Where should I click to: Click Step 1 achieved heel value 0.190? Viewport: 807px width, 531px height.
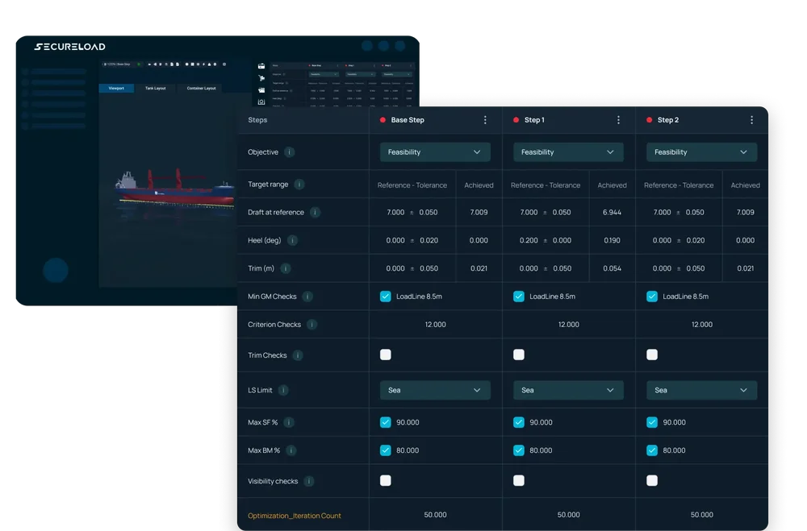(x=612, y=240)
